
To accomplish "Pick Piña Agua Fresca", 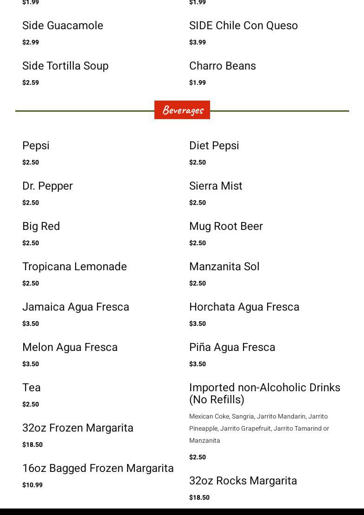I will [x=232, y=347].
